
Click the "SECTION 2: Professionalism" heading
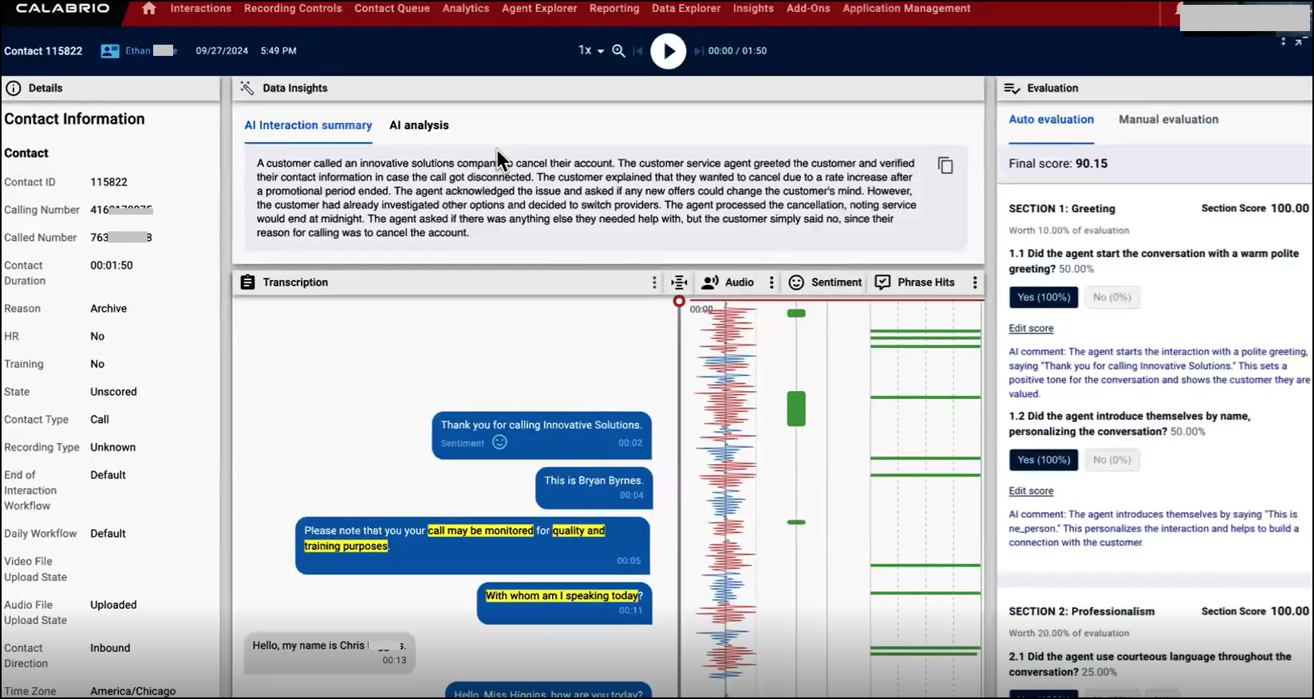tap(1081, 612)
